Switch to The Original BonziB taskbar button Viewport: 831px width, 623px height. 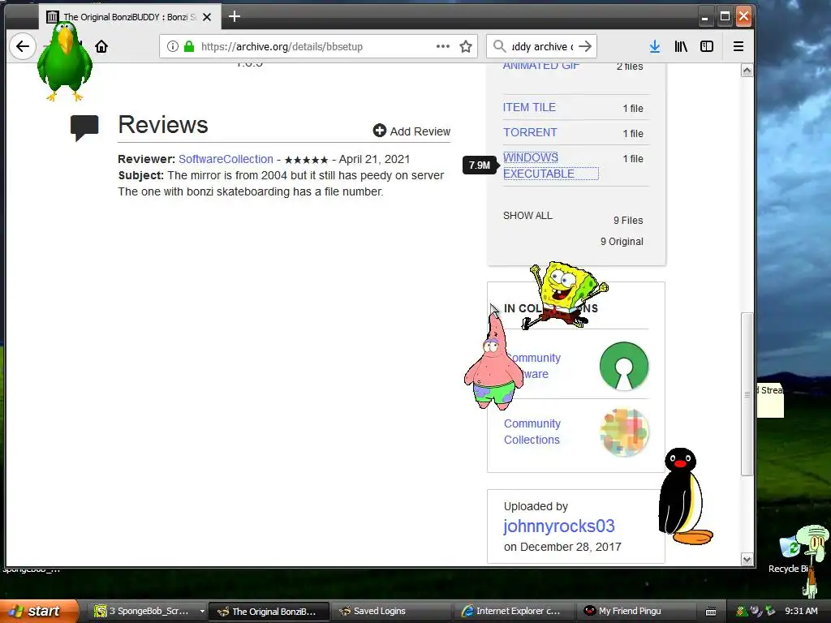269,612
